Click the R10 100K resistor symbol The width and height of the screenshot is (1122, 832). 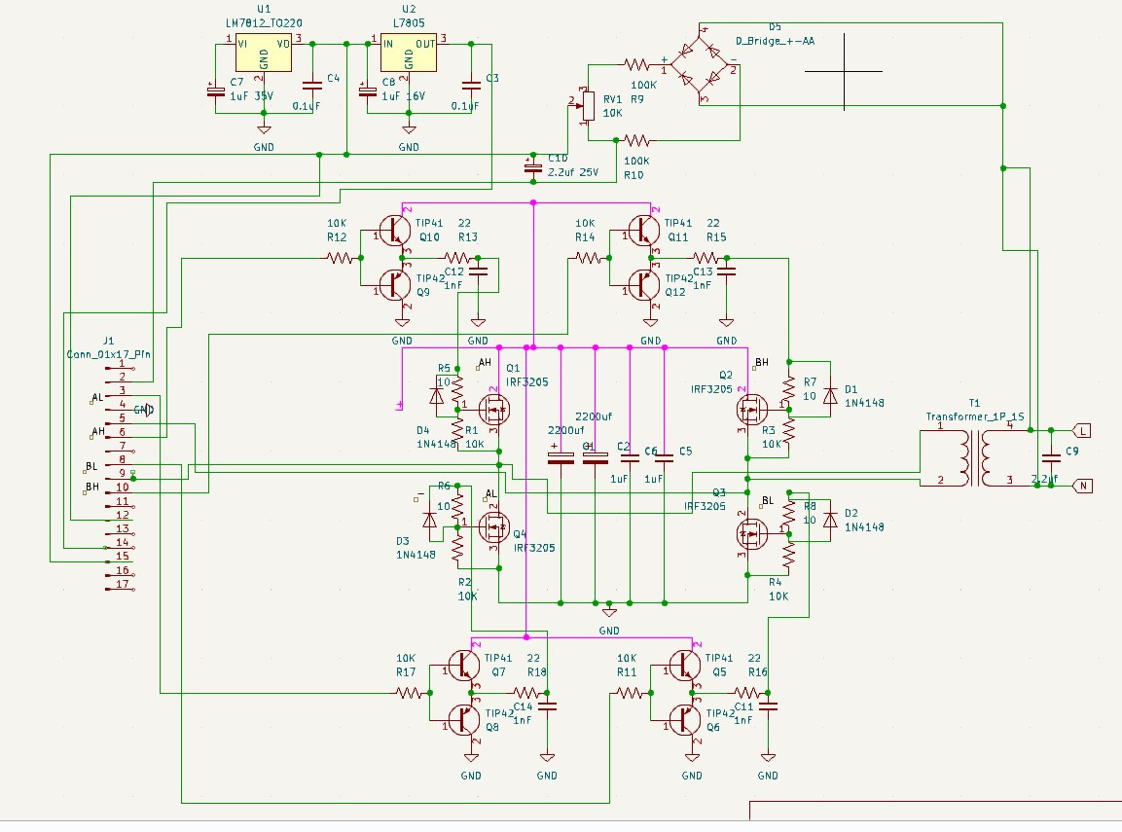636,140
